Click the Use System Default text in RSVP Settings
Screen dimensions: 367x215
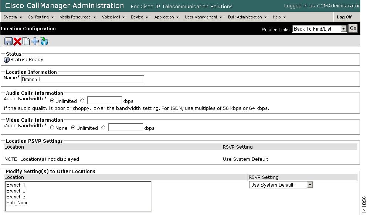(x=245, y=159)
